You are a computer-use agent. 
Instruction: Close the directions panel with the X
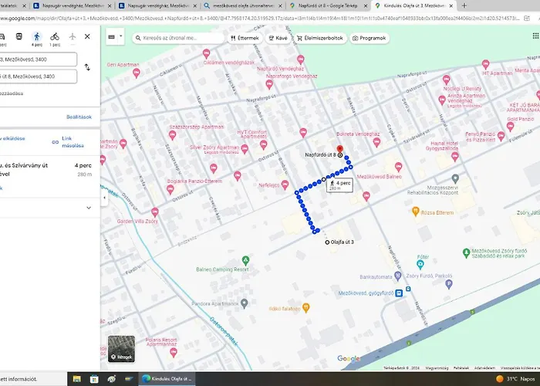pos(87,36)
